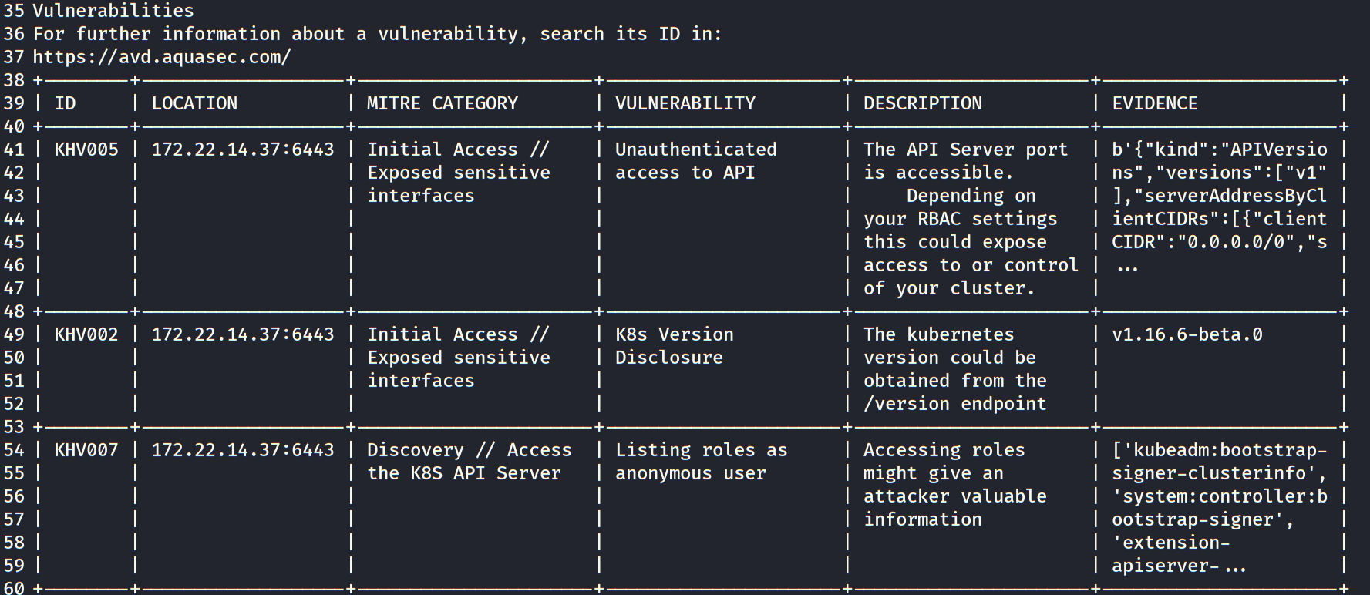Click the ID column header
Screen dimensions: 1370x595
(x=65, y=103)
